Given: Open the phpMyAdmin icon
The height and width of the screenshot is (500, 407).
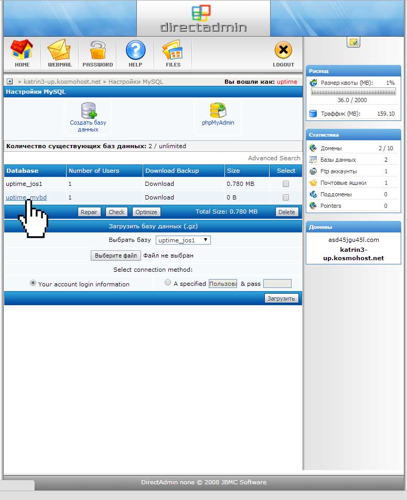Looking at the screenshot, I should tap(218, 110).
